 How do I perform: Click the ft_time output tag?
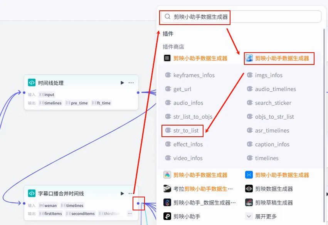tap(101, 103)
